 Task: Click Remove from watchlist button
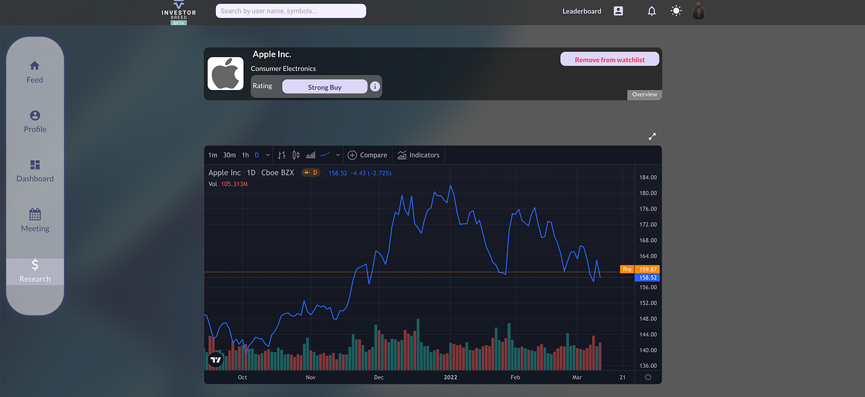(610, 60)
